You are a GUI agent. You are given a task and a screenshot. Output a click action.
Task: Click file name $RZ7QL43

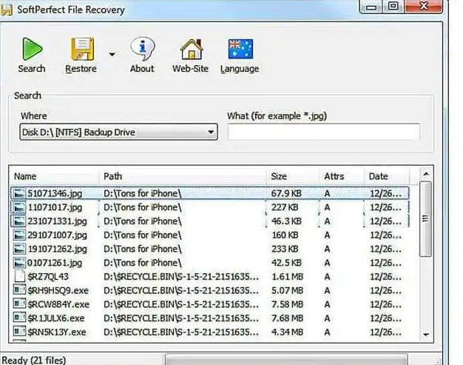48,277
